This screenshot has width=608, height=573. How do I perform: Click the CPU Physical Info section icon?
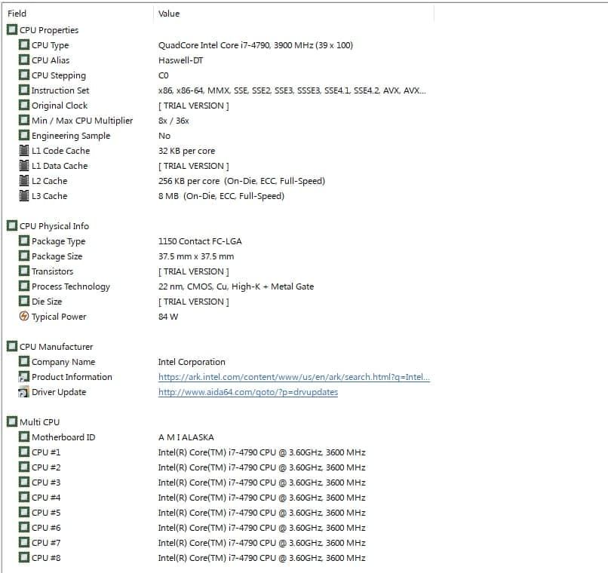pyautogui.click(x=12, y=225)
